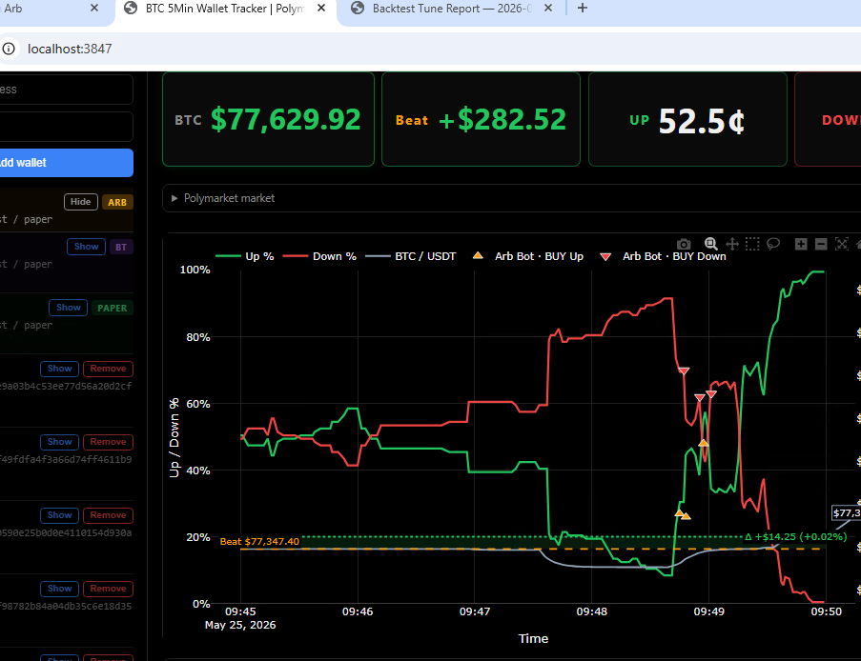Show wallet ending 6d74ff4611b9
Viewport: 861px width, 661px height.
pos(59,442)
